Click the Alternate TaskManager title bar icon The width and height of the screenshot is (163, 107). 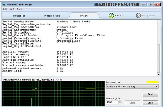tap(4, 4)
